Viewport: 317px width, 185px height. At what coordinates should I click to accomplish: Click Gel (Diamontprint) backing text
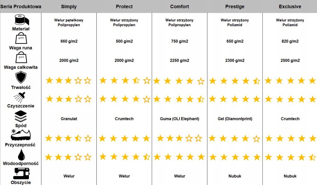(235, 119)
